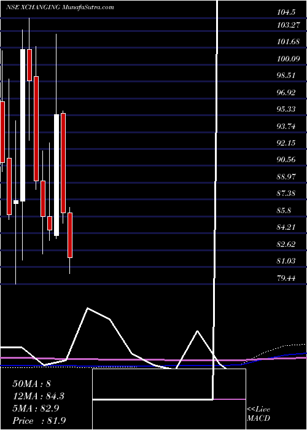307x430 pixels.
Task: Select the last red candlestick
Action: [x=70, y=235]
